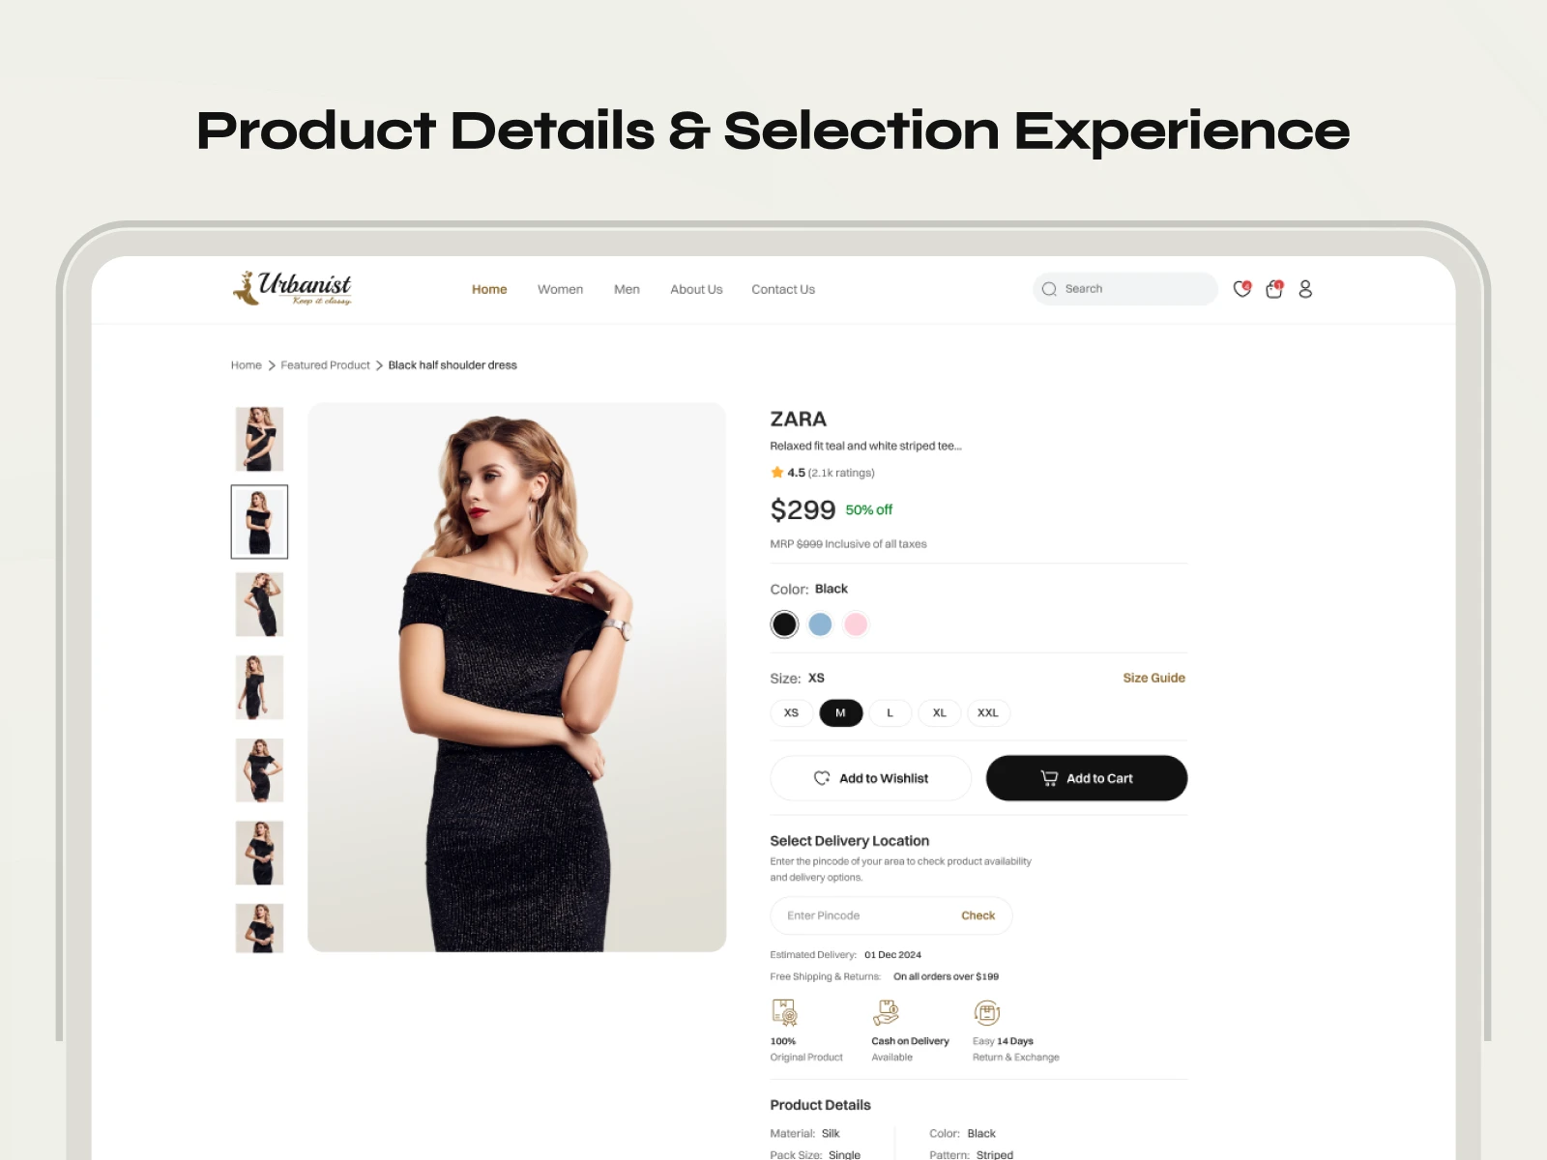Click the Add to Wishlist button
This screenshot has height=1160, width=1547.
(x=870, y=778)
